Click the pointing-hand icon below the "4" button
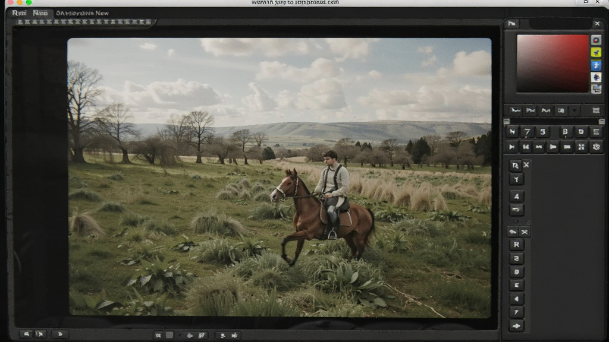Screen dimensions: 609x342 tap(517, 210)
